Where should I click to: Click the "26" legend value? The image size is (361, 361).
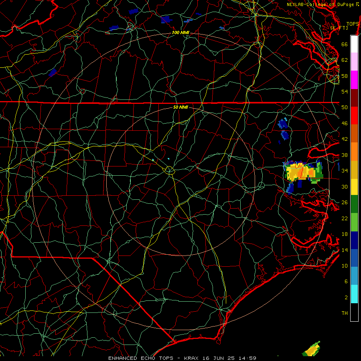[345, 203]
